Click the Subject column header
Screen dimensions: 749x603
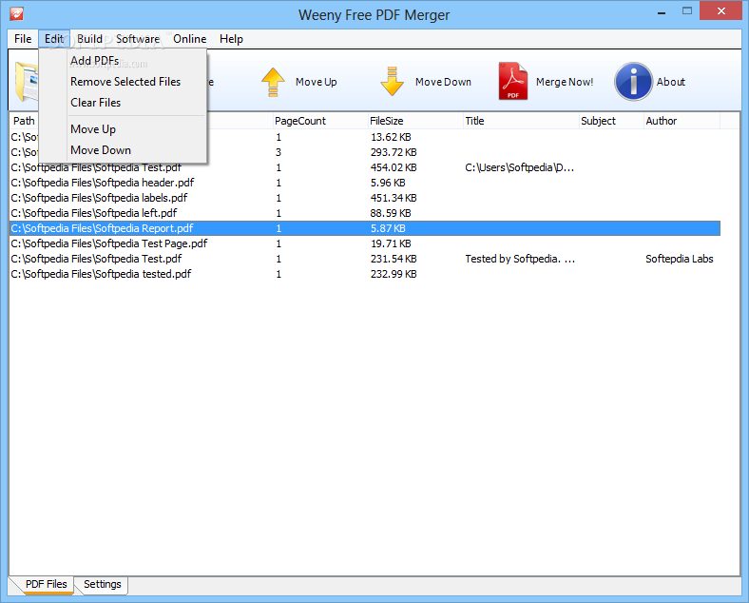click(611, 121)
